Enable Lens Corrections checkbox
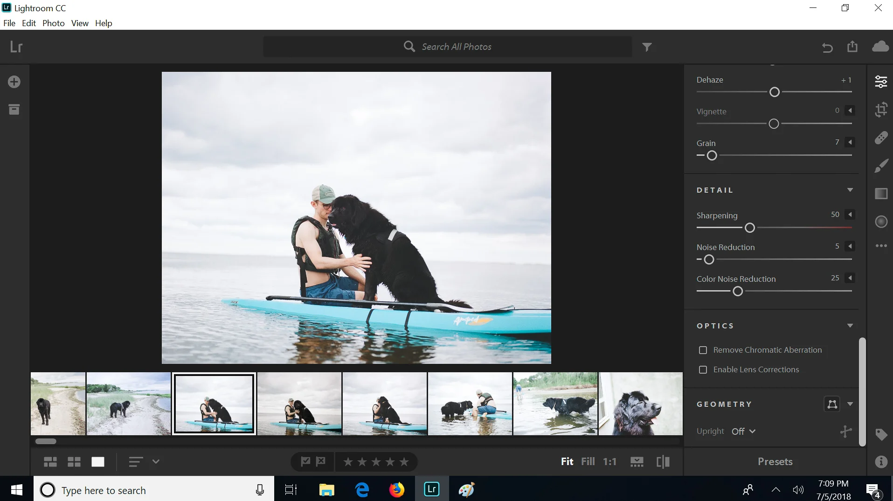Image resolution: width=893 pixels, height=501 pixels. 703,369
